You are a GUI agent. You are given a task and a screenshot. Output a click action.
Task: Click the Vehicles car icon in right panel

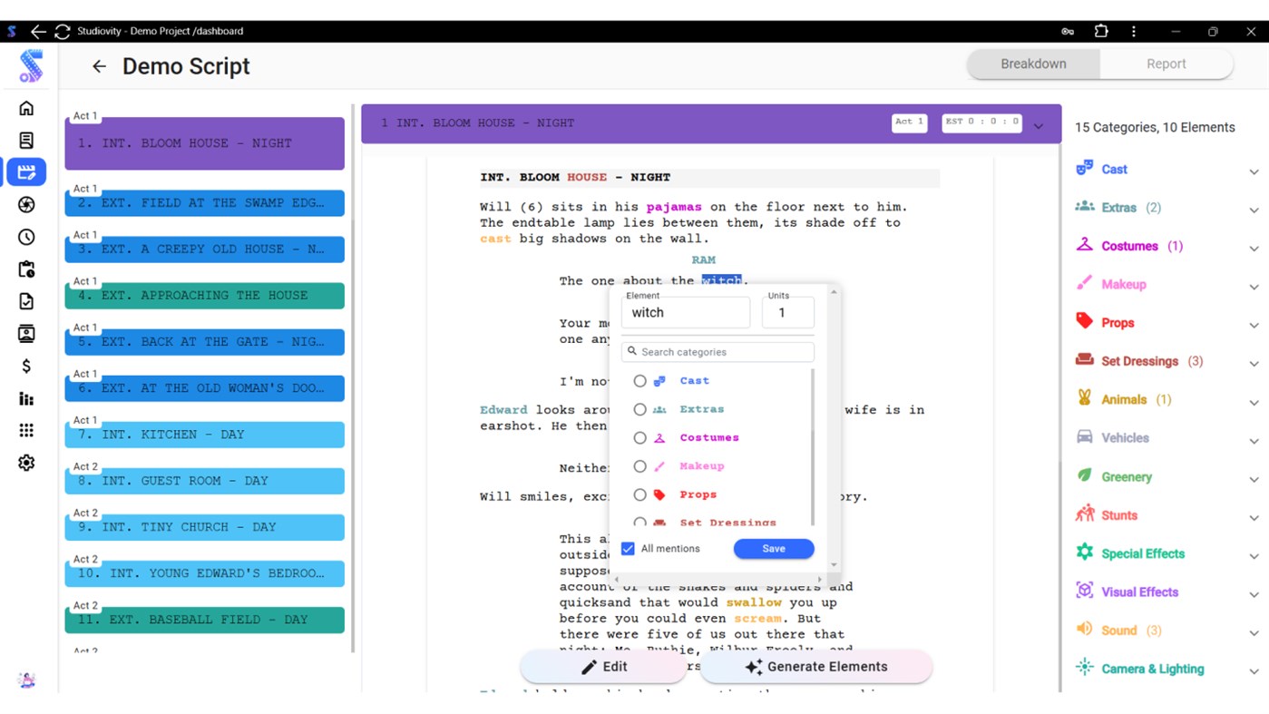1084,436
